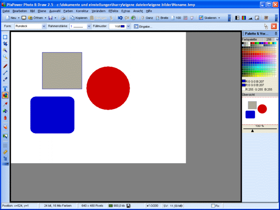280x210 pixels.
Task: Open the Ebene menu
Action: click(42, 11)
